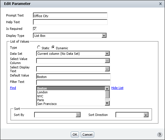Select NYC in the values list
Viewport: 165px width, 140px height.
tap(71, 96)
